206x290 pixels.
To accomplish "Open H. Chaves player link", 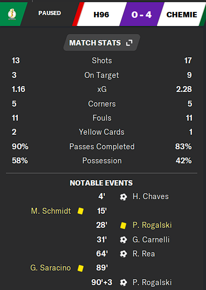I will coord(150,196).
